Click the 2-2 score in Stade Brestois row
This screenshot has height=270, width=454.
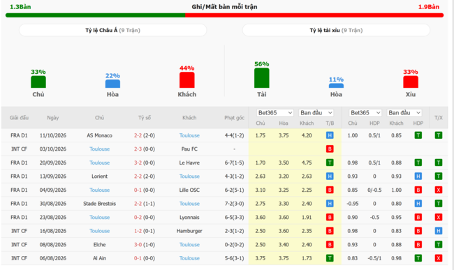138,204
